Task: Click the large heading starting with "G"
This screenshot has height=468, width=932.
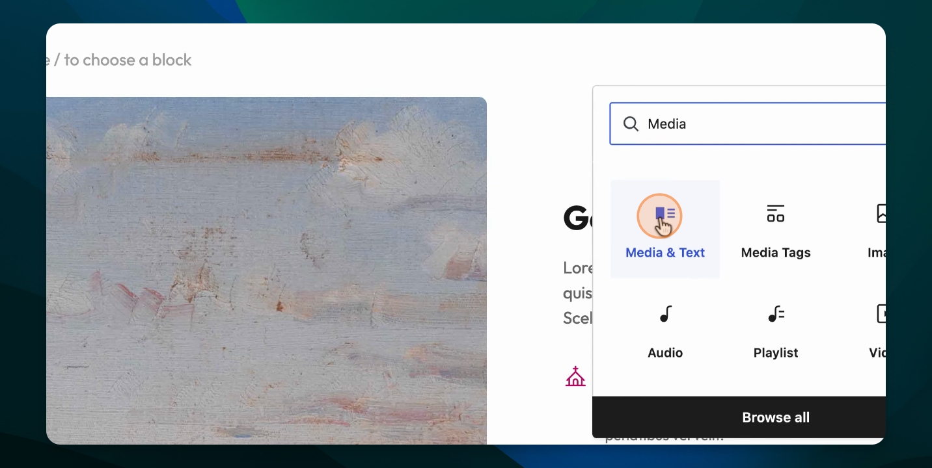Action: [577, 218]
